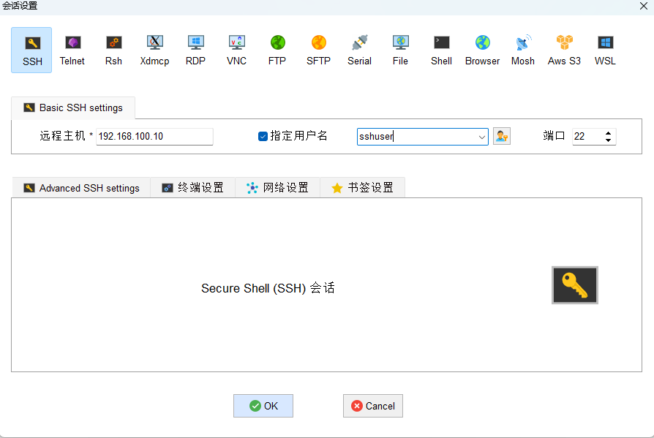Select the Serial session icon
Screen dimensions: 654x438
pyautogui.click(x=359, y=50)
